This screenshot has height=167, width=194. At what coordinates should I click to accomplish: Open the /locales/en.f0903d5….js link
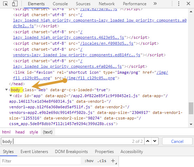(x=107, y=43)
